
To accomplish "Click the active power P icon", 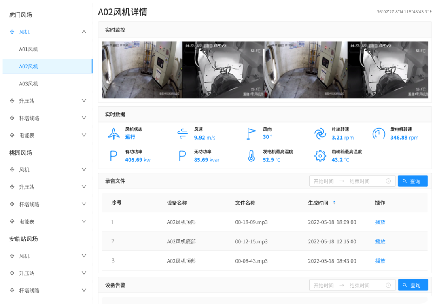I will point(114,156).
